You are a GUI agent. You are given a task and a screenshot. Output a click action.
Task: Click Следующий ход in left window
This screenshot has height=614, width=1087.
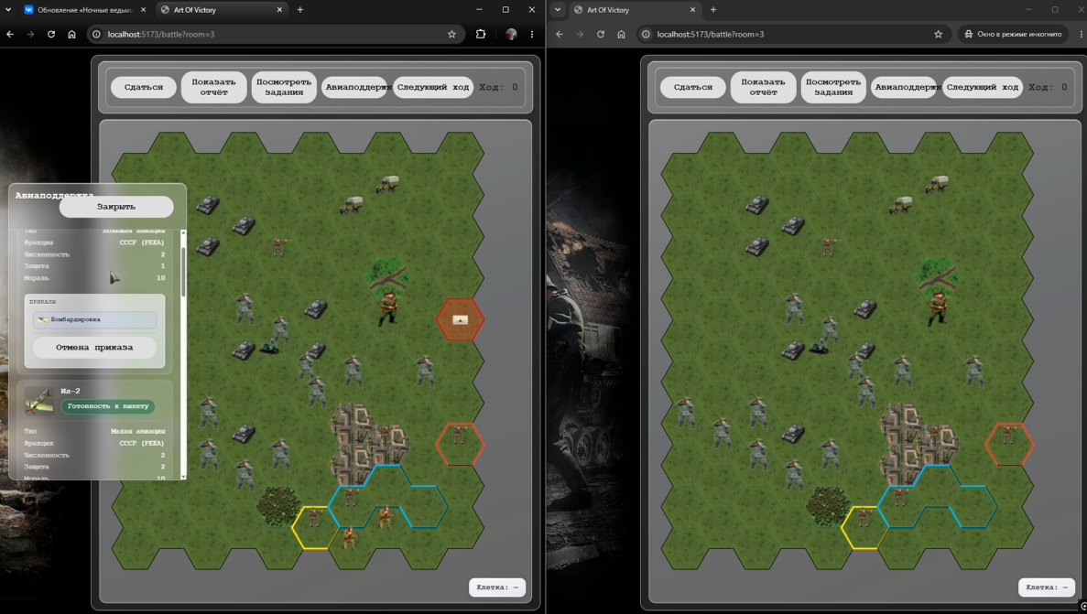click(433, 87)
